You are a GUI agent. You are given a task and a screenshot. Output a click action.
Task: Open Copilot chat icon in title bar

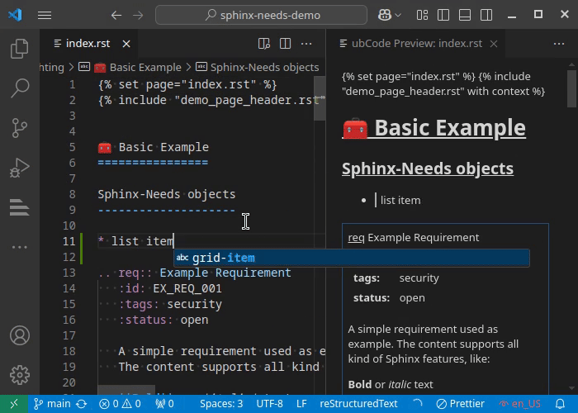pyautogui.click(x=385, y=15)
